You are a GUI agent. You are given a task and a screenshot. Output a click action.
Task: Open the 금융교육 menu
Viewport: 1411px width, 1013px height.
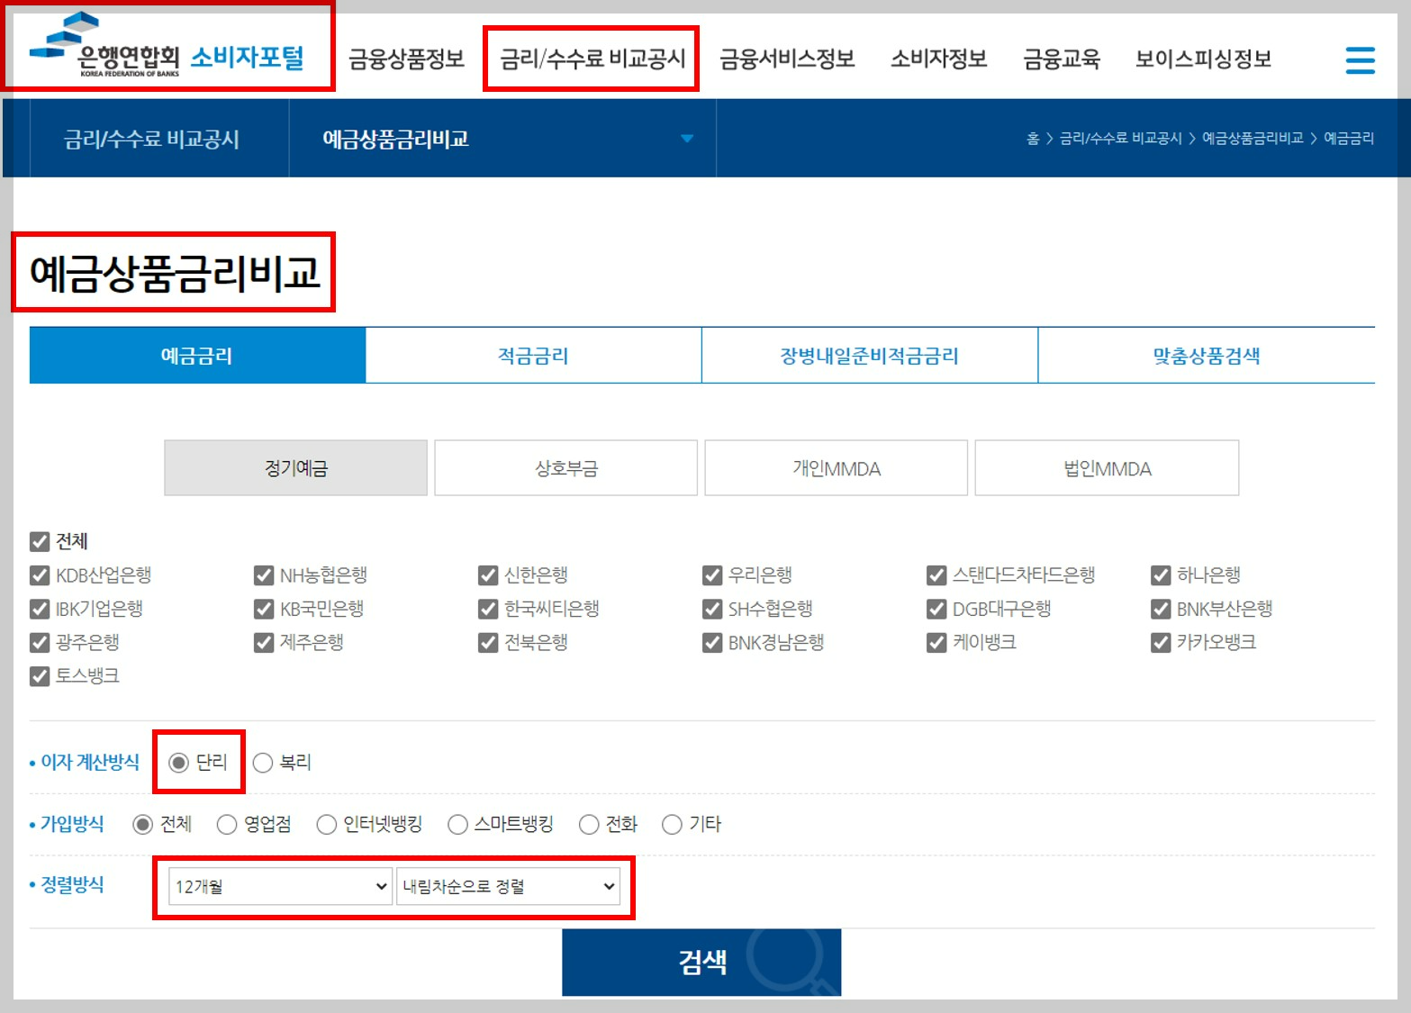pyautogui.click(x=1062, y=59)
